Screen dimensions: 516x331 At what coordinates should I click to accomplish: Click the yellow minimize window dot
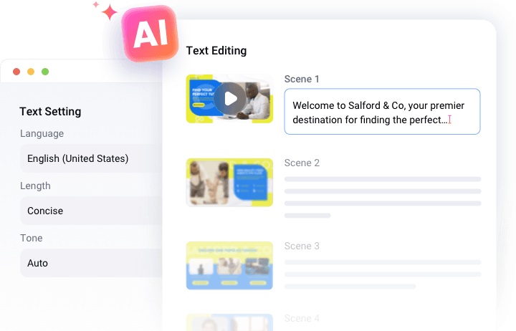click(31, 72)
